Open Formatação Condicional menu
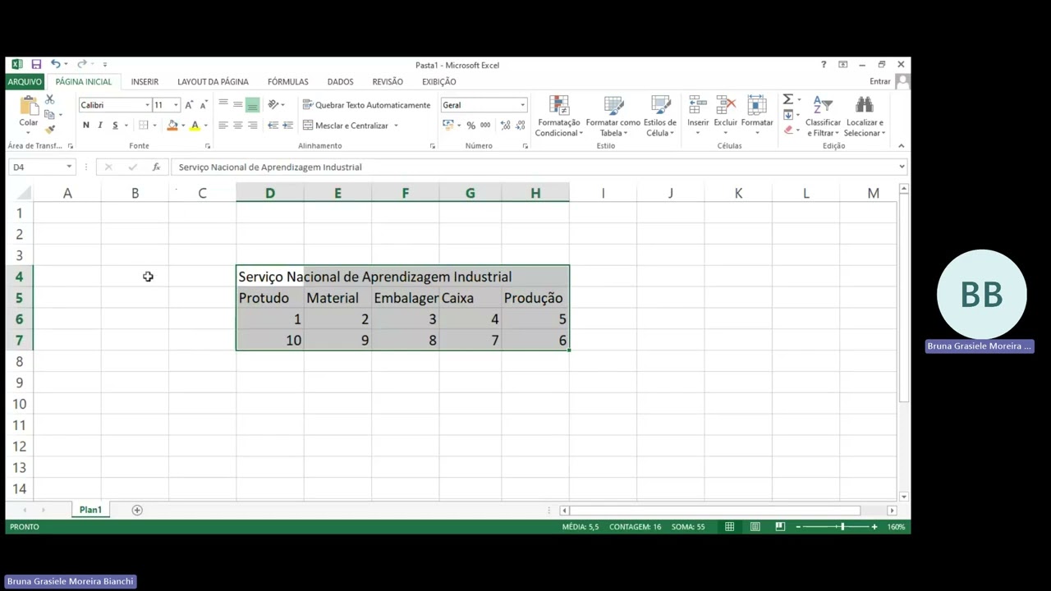This screenshot has height=591, width=1051. [x=559, y=117]
